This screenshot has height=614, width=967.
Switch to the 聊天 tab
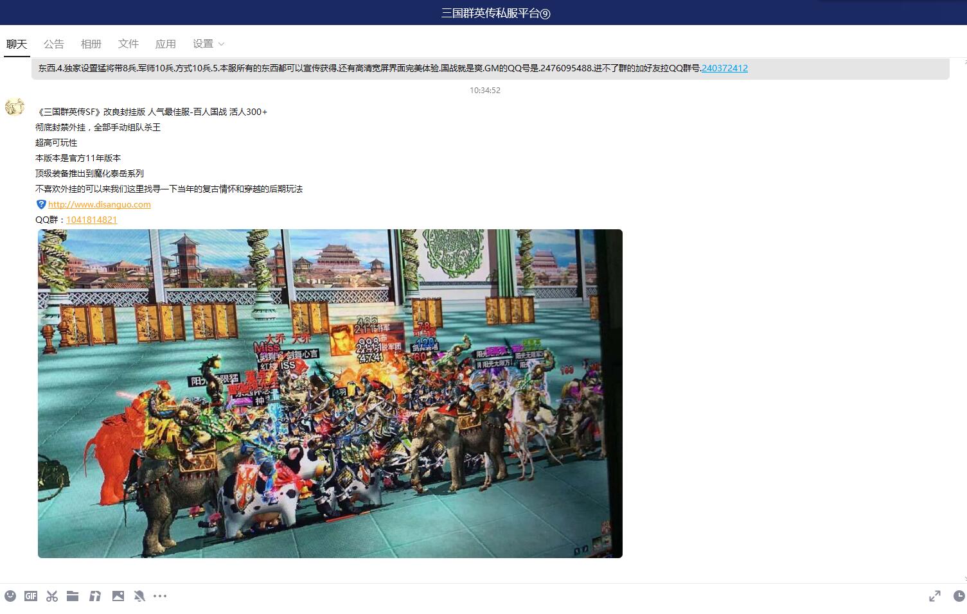tap(17, 44)
